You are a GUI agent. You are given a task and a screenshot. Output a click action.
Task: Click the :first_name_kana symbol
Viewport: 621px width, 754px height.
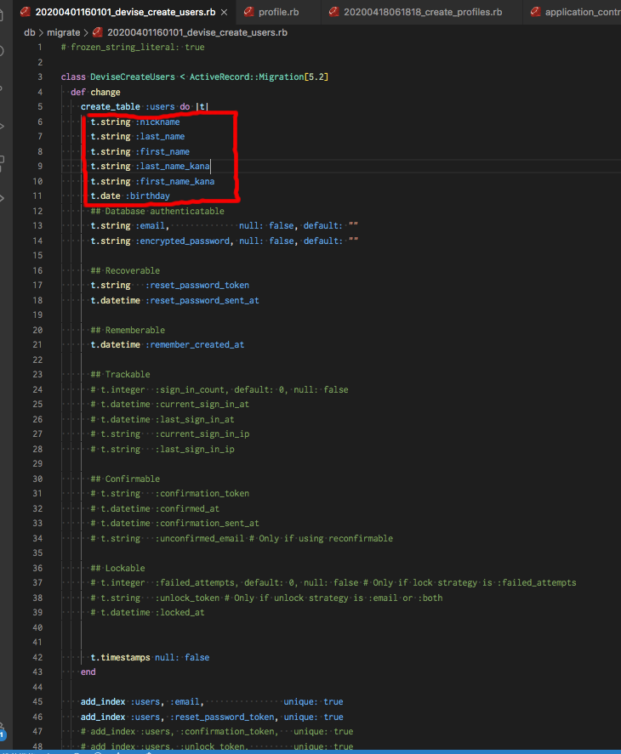coord(174,181)
